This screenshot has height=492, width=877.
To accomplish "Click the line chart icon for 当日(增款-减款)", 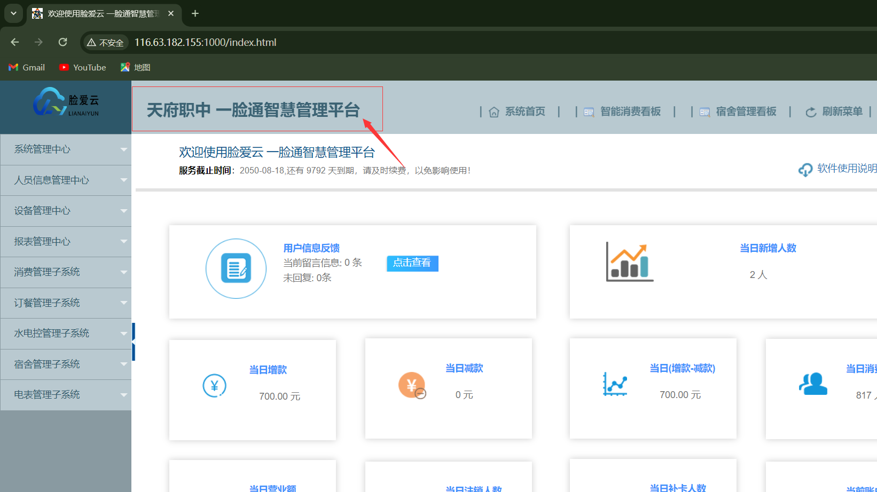I will 615,384.
